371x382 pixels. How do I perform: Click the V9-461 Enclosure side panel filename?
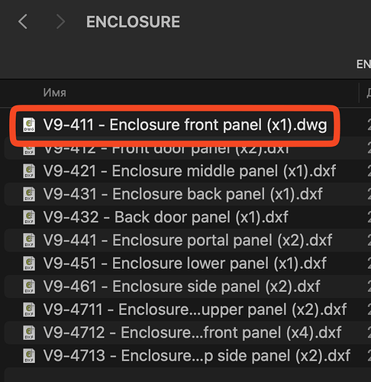tap(182, 286)
